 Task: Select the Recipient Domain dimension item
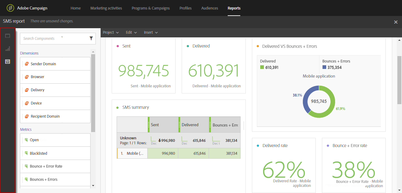(x=55, y=116)
